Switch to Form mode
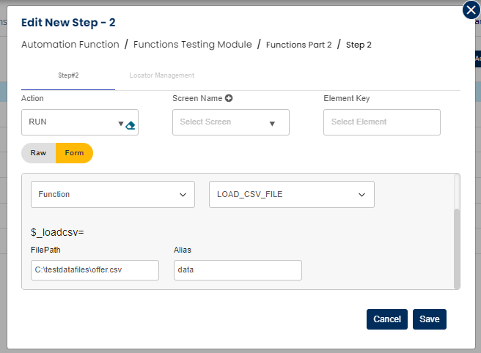Viewport: 481px width, 353px height. (74, 153)
